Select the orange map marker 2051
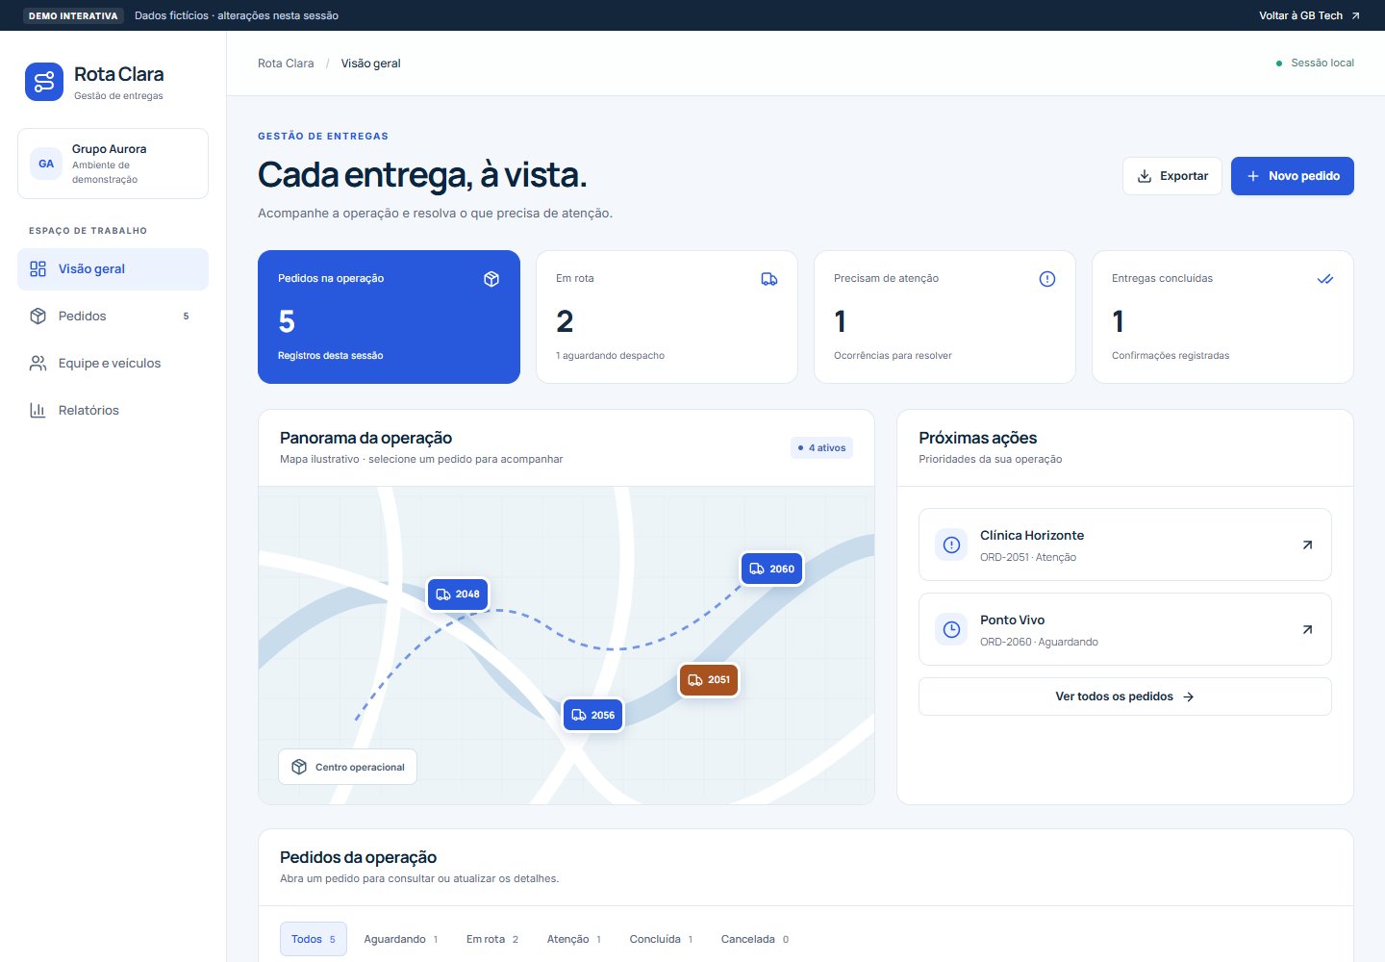Image resolution: width=1385 pixels, height=962 pixels. point(709,680)
